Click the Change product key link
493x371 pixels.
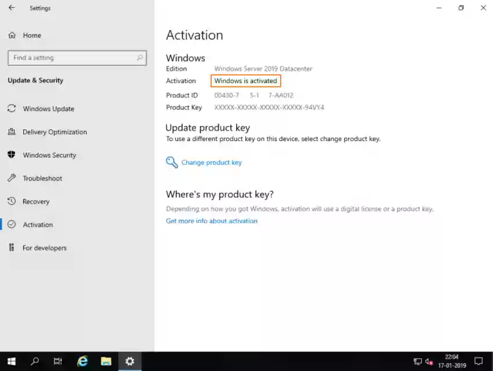coord(211,163)
